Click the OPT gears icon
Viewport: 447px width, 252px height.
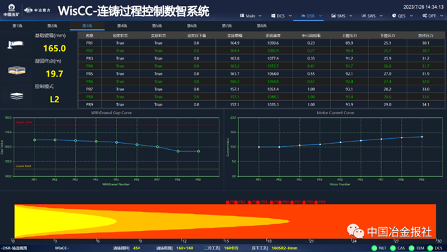425,16
